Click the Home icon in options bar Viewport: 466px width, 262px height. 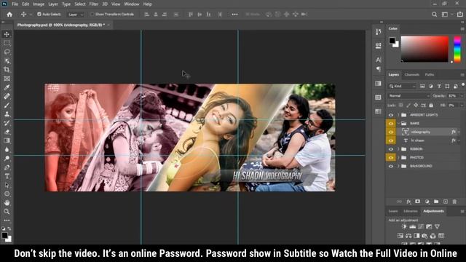pyautogui.click(x=9, y=15)
